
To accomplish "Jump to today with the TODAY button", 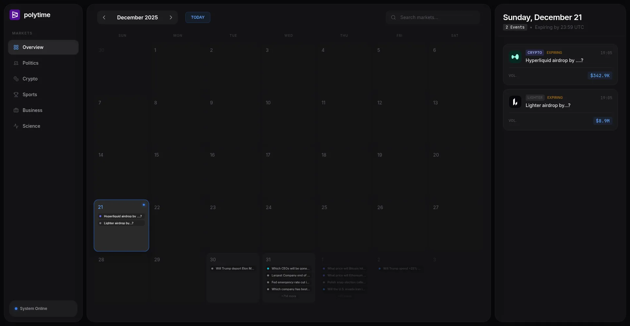I will tap(198, 17).
